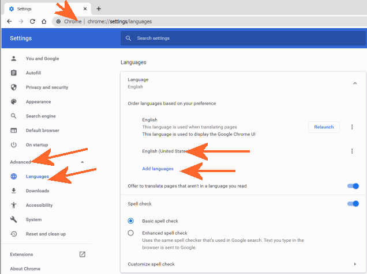Click the magnifier icon in Search settings
Viewport: 367px width, 274px height.
click(128, 38)
